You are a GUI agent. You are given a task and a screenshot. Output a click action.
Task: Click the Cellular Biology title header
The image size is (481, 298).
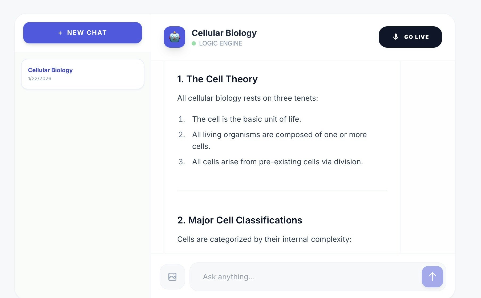click(224, 33)
